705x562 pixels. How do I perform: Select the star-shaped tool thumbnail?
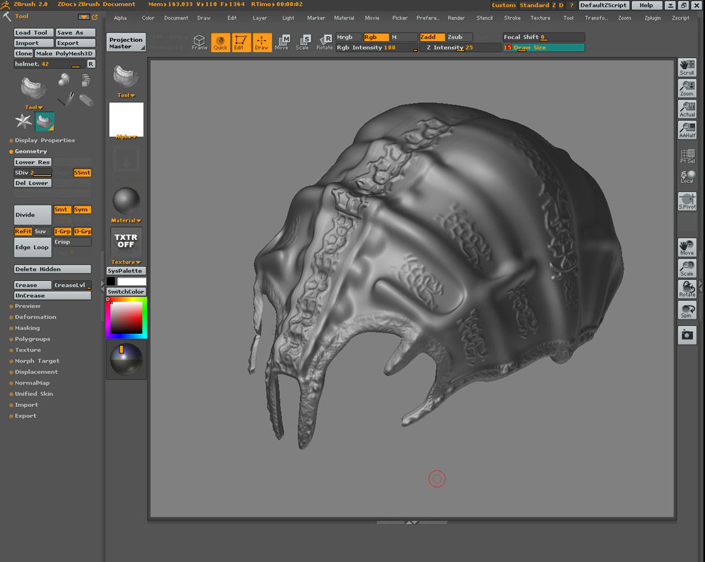(x=24, y=121)
